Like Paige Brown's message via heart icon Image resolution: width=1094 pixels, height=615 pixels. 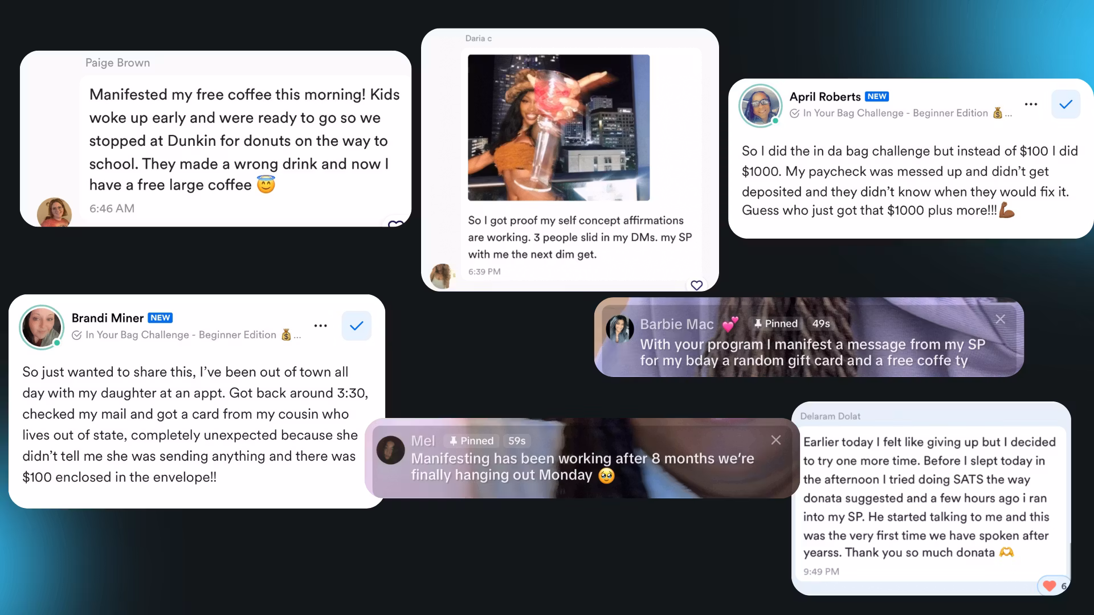[395, 223]
